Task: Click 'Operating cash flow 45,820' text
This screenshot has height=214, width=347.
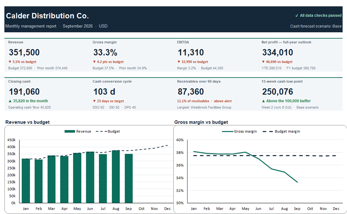Action: point(30,107)
